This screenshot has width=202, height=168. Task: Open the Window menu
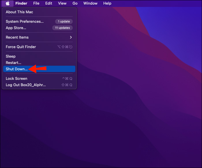90,3
